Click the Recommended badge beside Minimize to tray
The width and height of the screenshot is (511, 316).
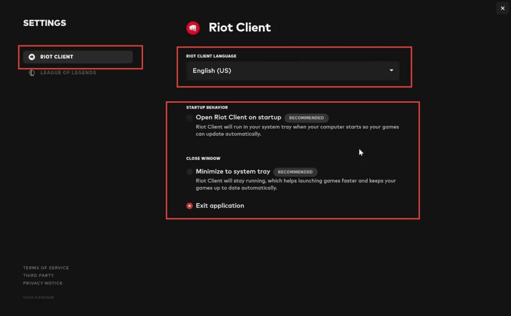pos(295,172)
